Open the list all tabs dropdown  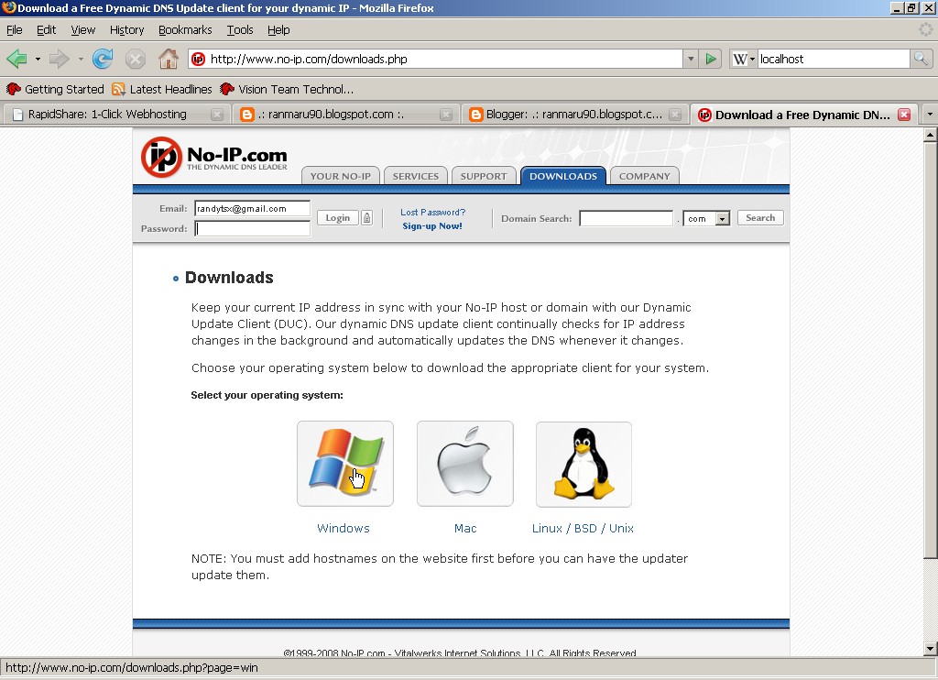(x=930, y=115)
